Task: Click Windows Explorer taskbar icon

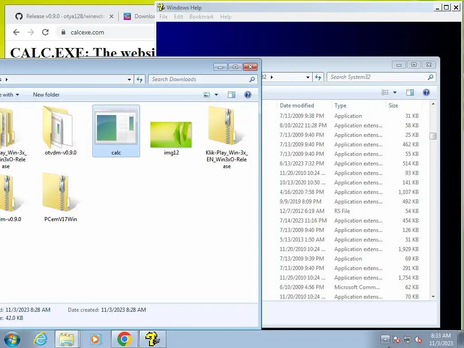Action: (x=67, y=339)
